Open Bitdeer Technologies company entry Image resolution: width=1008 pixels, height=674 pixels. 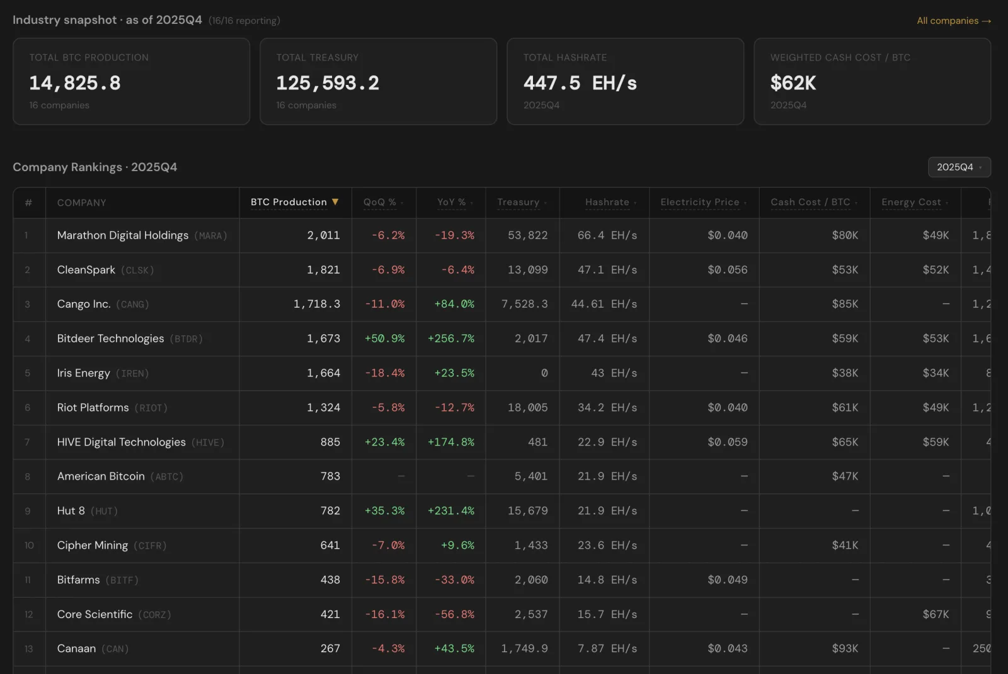coord(501,339)
